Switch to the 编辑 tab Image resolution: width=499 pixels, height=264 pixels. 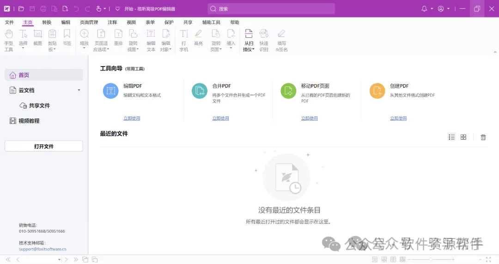pyautogui.click(x=66, y=22)
